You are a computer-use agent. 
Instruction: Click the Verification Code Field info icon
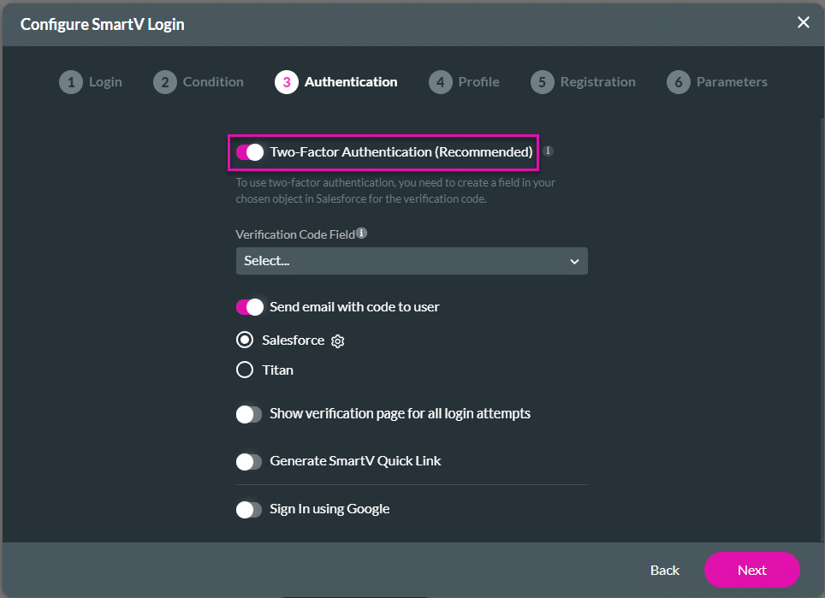361,232
